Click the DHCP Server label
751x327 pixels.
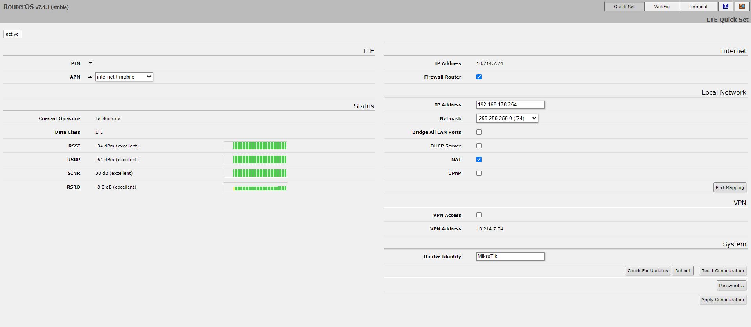[x=446, y=146]
